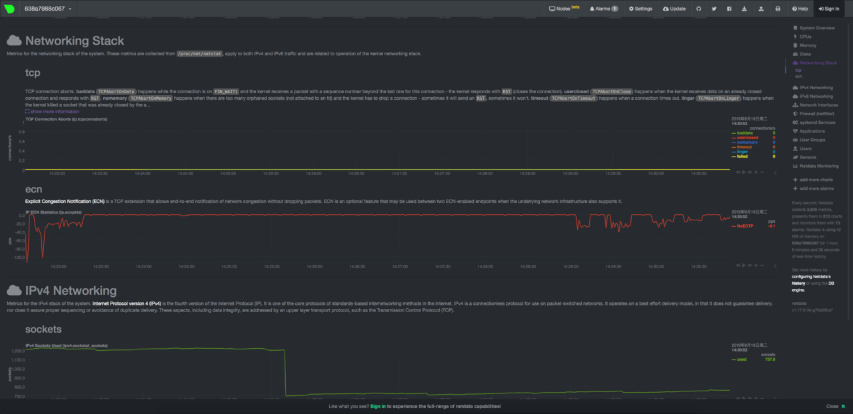The height and width of the screenshot is (414, 853).
Task: Click the Twitter share icon
Action: [714, 9]
